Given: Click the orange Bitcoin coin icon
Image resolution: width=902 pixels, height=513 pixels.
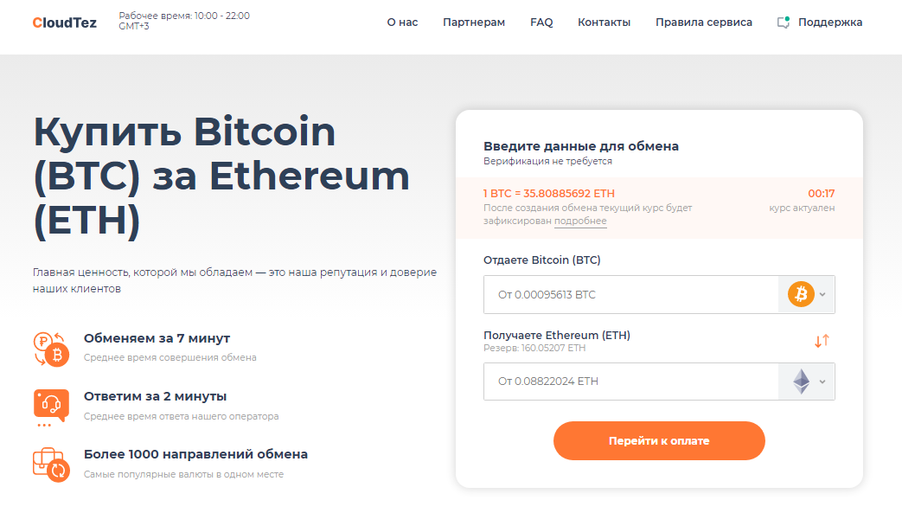Looking at the screenshot, I should click(x=801, y=294).
